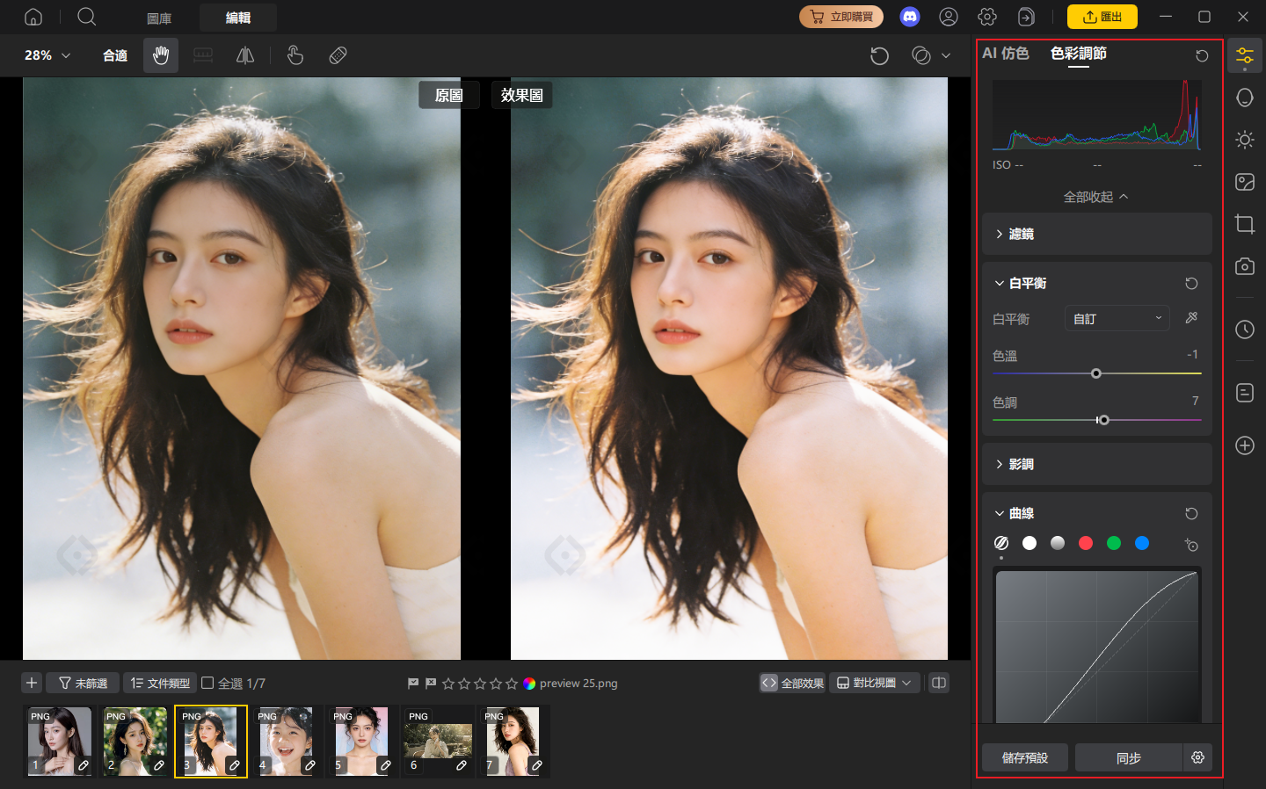Select the eraser tool icon
Viewport: 1266px width, 789px height.
coord(338,55)
